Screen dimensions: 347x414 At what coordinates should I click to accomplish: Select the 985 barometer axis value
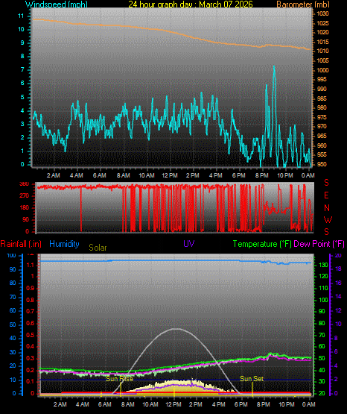click(322, 98)
